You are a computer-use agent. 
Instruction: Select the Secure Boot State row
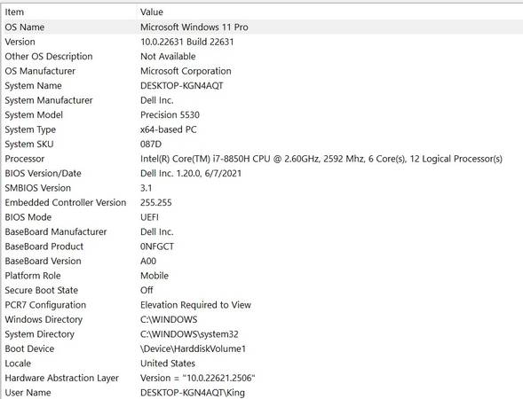(262, 290)
